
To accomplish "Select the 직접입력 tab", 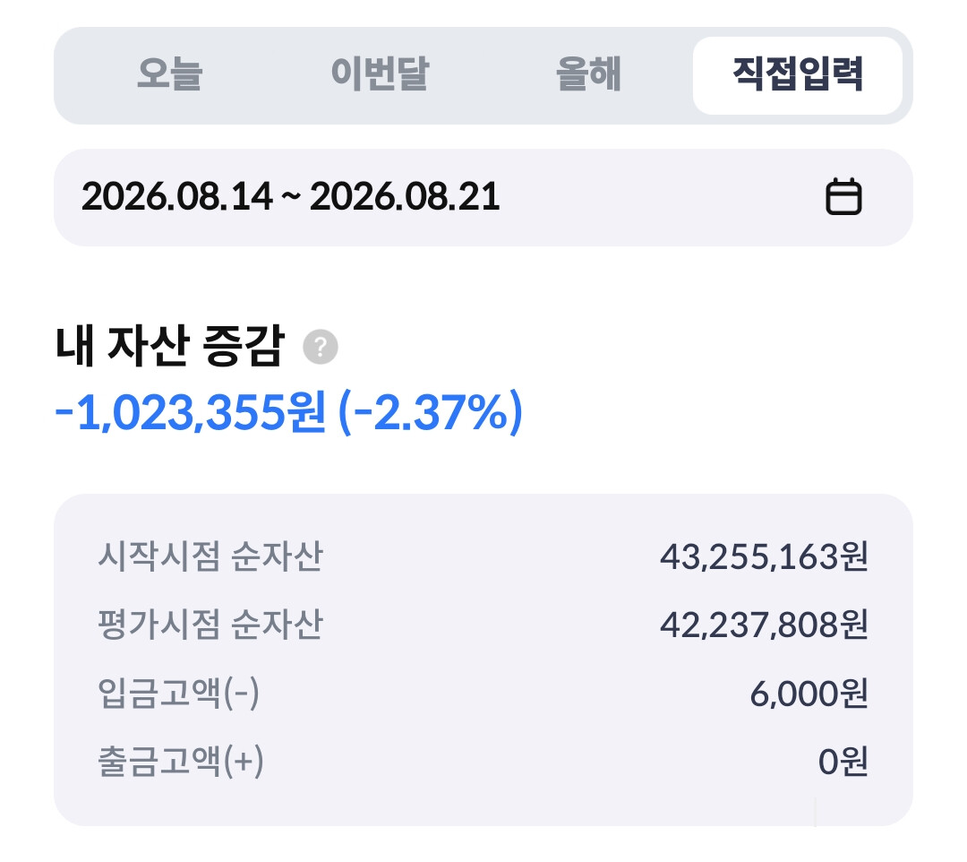I will (x=798, y=74).
